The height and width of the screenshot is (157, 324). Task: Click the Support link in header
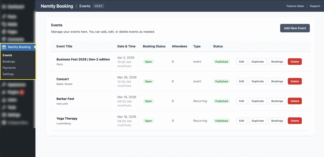pos(315,6)
